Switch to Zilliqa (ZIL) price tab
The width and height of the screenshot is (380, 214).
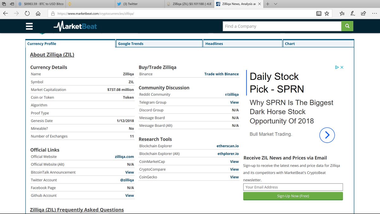click(189, 4)
